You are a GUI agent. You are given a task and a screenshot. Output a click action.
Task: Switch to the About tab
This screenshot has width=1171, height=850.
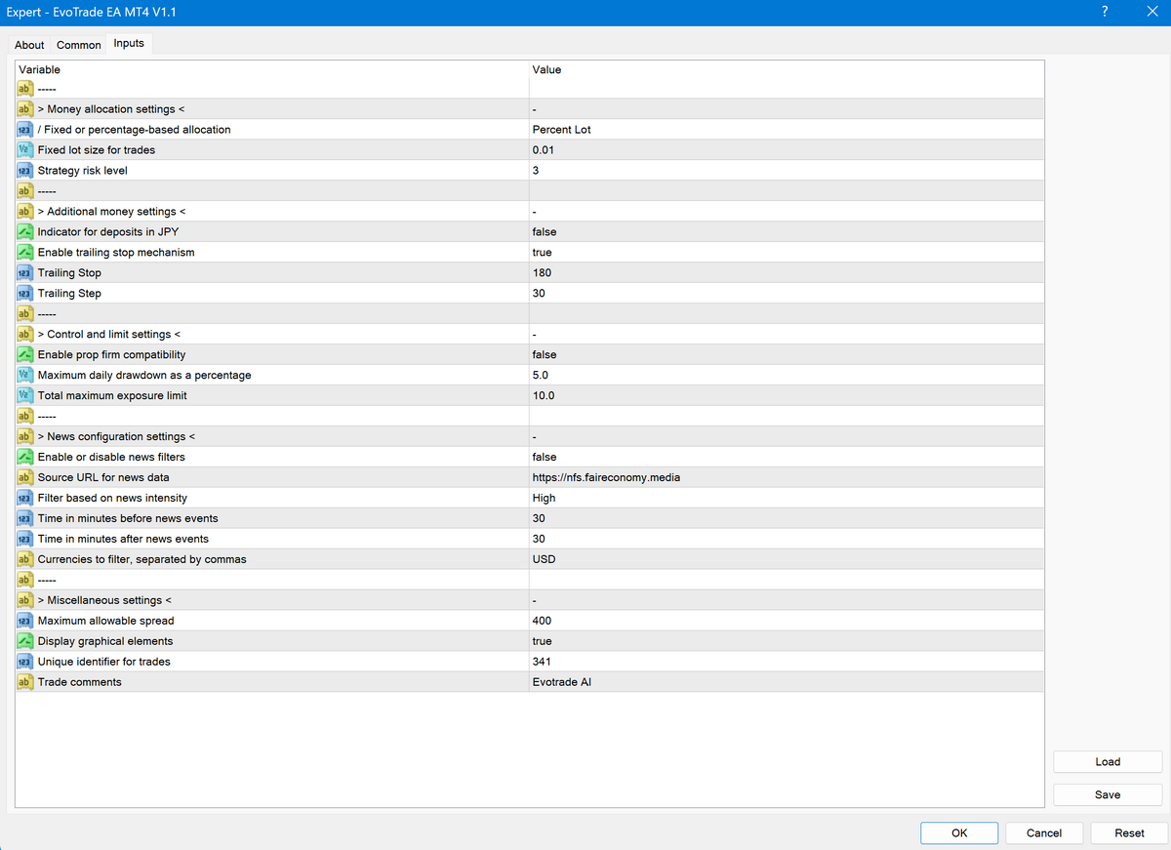(x=29, y=45)
